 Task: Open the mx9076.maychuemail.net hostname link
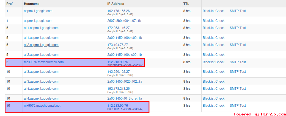coord(42,106)
